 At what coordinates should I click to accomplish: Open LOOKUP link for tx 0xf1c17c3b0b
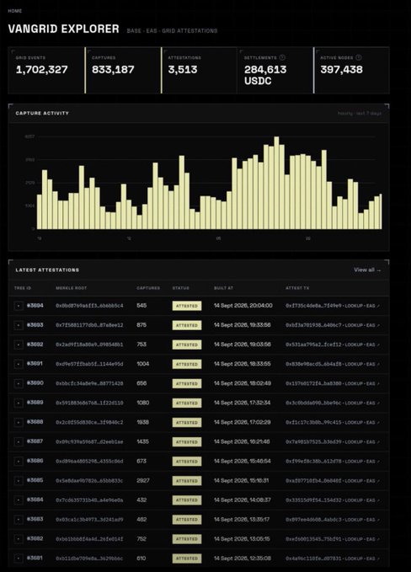pos(354,422)
